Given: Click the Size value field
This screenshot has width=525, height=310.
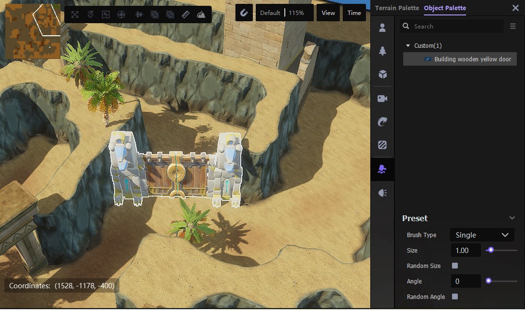Looking at the screenshot, I should pos(466,250).
